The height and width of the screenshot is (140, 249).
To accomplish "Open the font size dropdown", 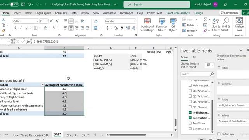I will pyautogui.click(x=47, y=21).
